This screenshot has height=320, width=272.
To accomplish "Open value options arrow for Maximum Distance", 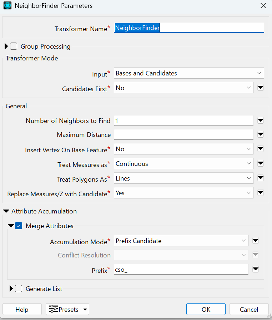I will pyautogui.click(x=261, y=134).
